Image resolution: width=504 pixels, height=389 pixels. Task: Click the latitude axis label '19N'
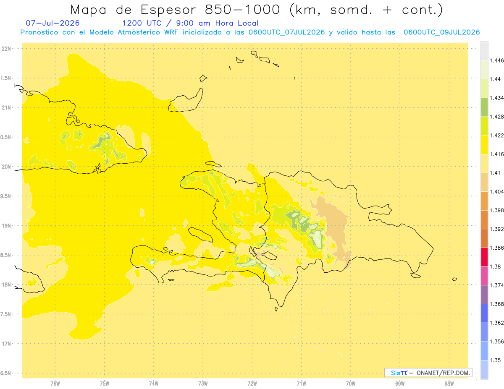pos(7,226)
